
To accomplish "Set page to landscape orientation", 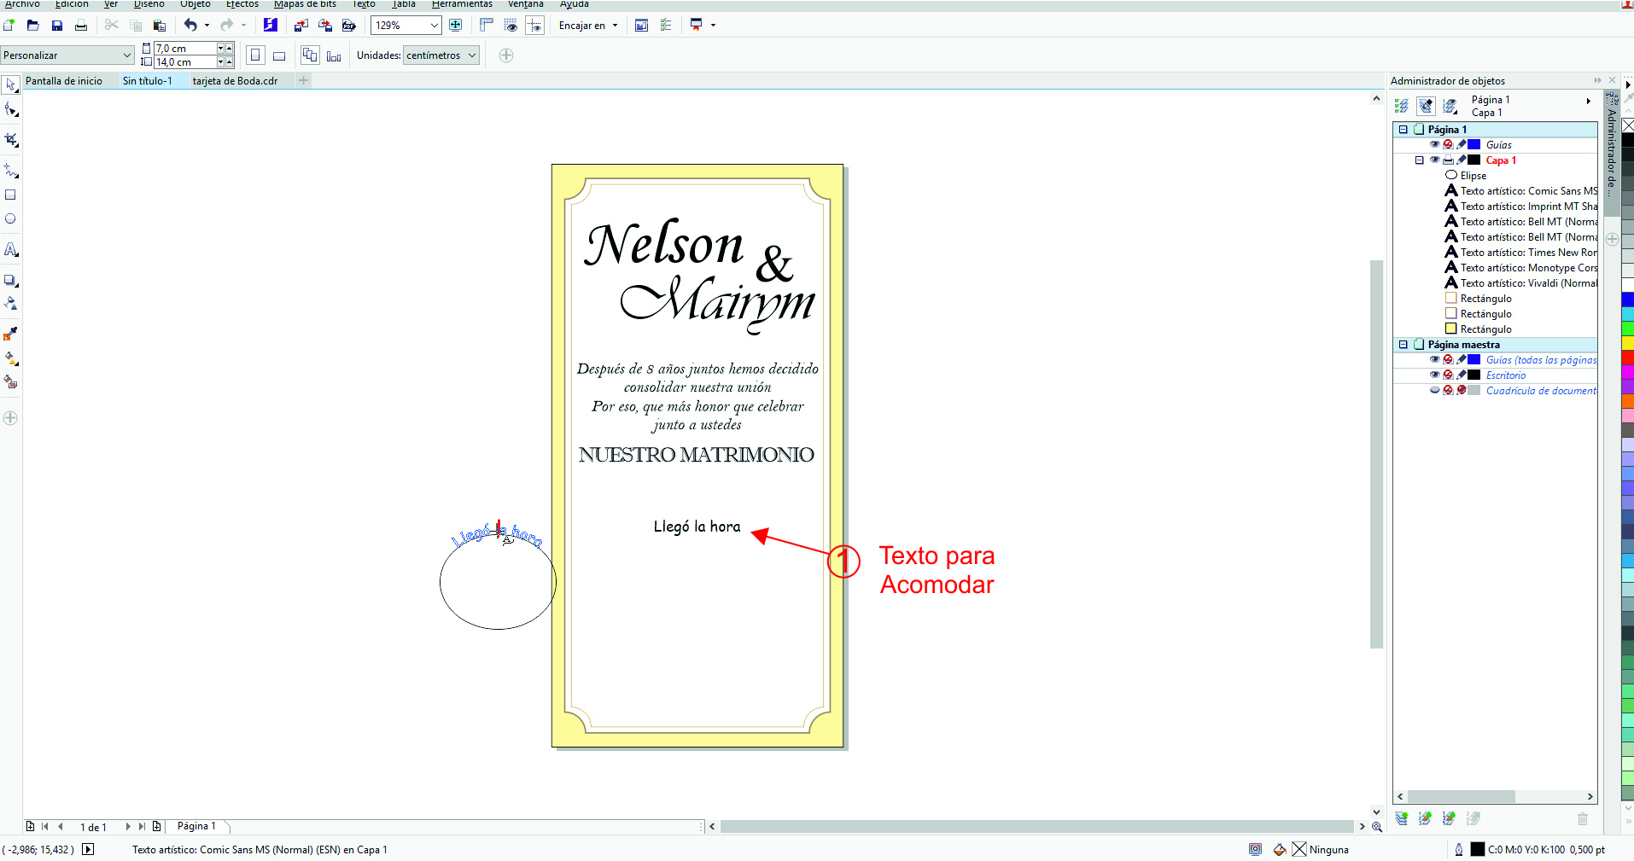I will click(x=278, y=55).
